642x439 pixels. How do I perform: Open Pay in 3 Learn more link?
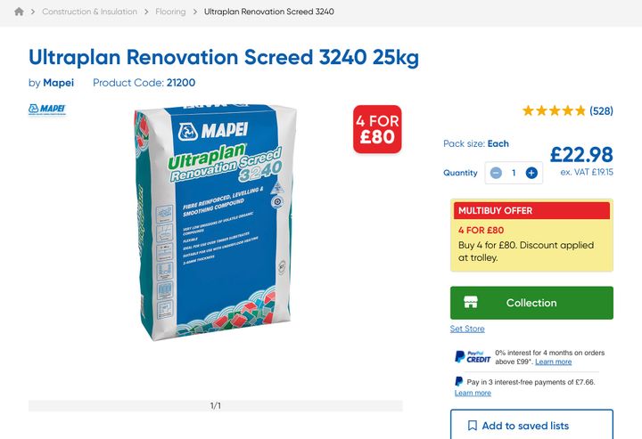pos(473,393)
